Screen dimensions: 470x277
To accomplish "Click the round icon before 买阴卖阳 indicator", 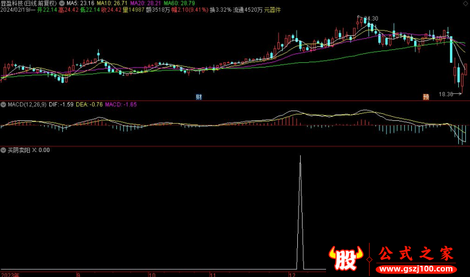I will [x=4, y=150].
